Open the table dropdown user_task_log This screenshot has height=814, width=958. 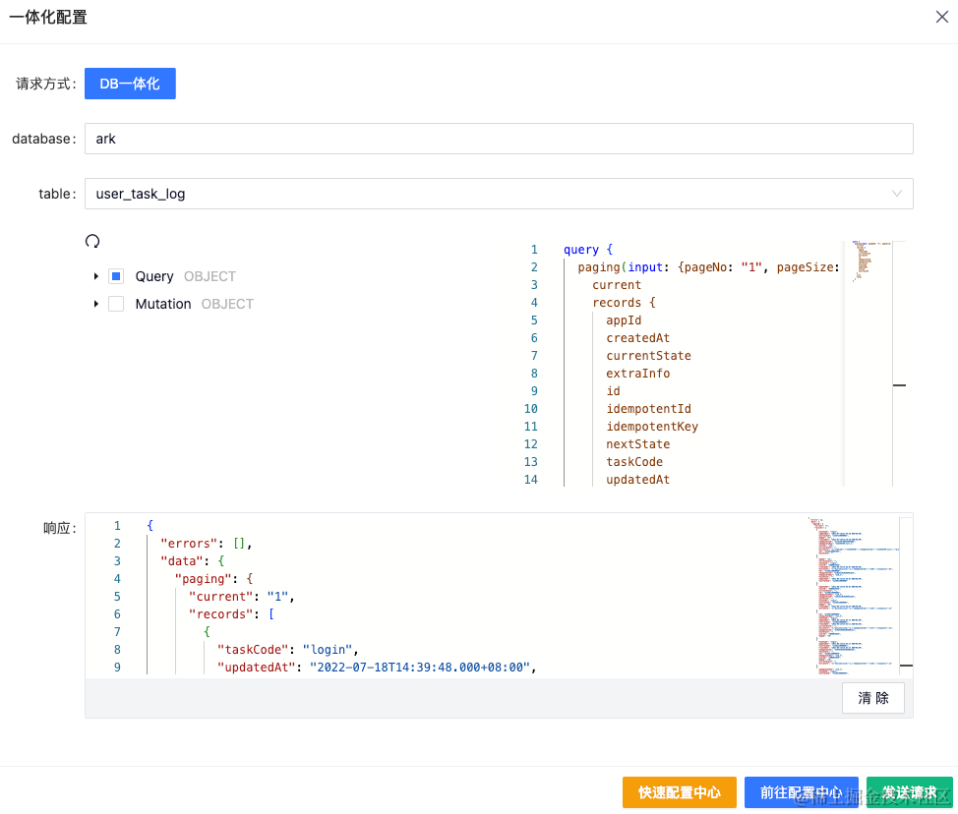pyautogui.click(x=499, y=194)
